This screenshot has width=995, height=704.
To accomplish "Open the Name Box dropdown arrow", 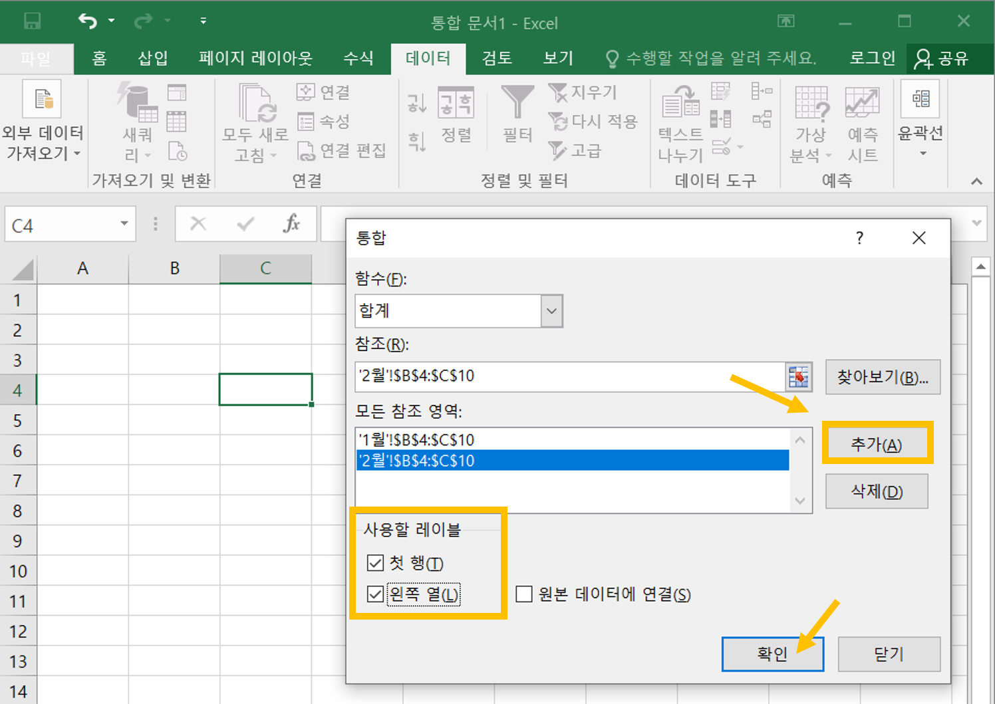I will (124, 224).
